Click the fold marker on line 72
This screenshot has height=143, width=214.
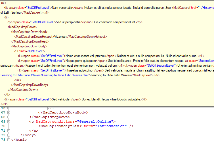coord(9,135)
